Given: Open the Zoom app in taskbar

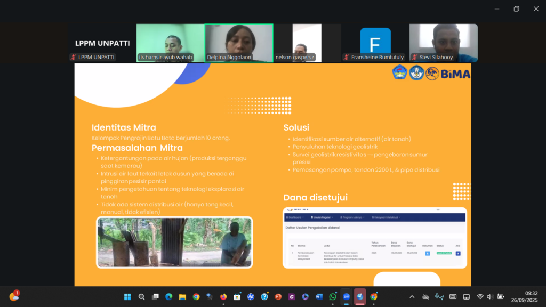Looking at the screenshot, I should [x=346, y=297].
